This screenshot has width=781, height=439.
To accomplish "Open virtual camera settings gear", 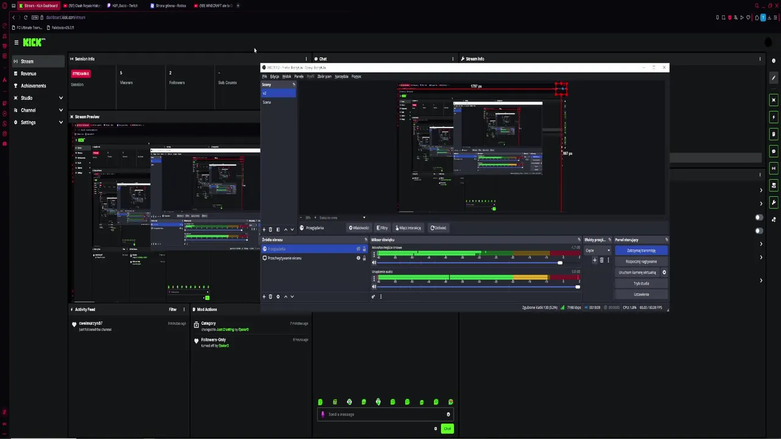I will pos(664,273).
